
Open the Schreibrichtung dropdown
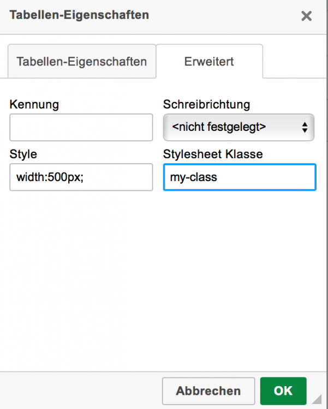click(x=238, y=128)
